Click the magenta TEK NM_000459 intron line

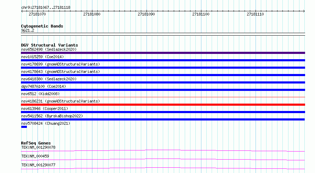pos(163,159)
